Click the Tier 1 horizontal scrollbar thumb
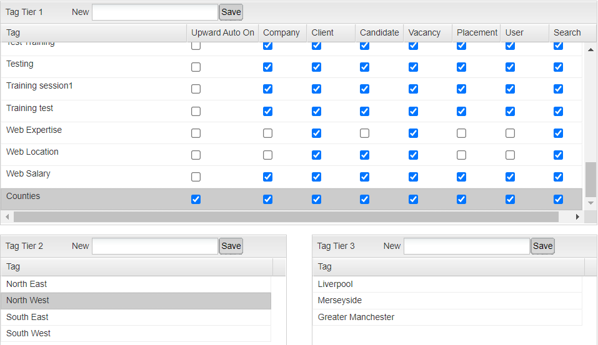 coord(286,216)
